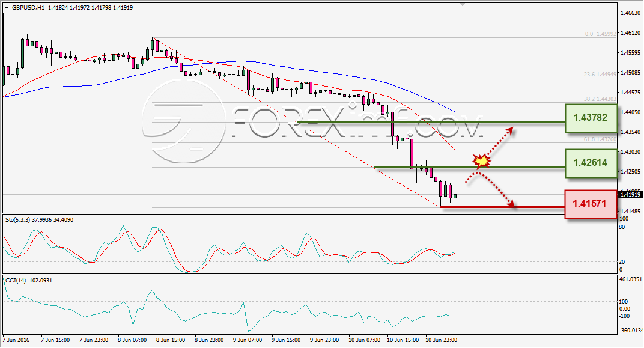This screenshot has height=348, width=644.
Task: Click price axis value 1.44050
Action: pos(630,112)
